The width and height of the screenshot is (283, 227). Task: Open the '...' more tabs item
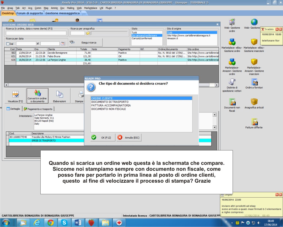[x=84, y=13]
